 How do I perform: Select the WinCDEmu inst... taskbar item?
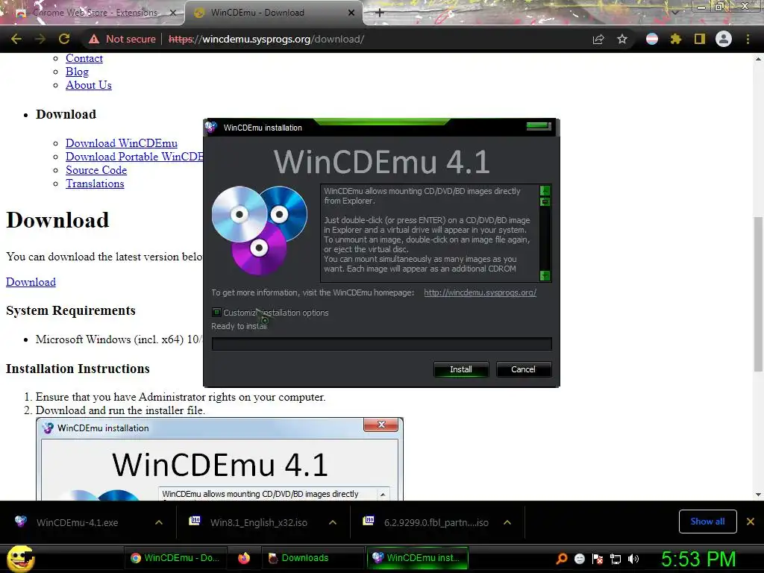[417, 558]
